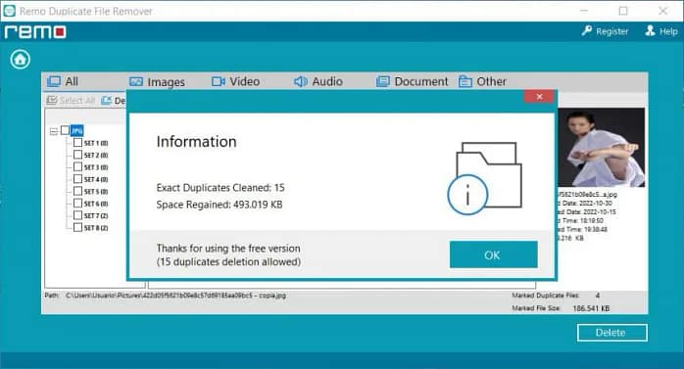This screenshot has width=684, height=369.
Task: Click the info folder icon in dialog
Action: [x=485, y=178]
